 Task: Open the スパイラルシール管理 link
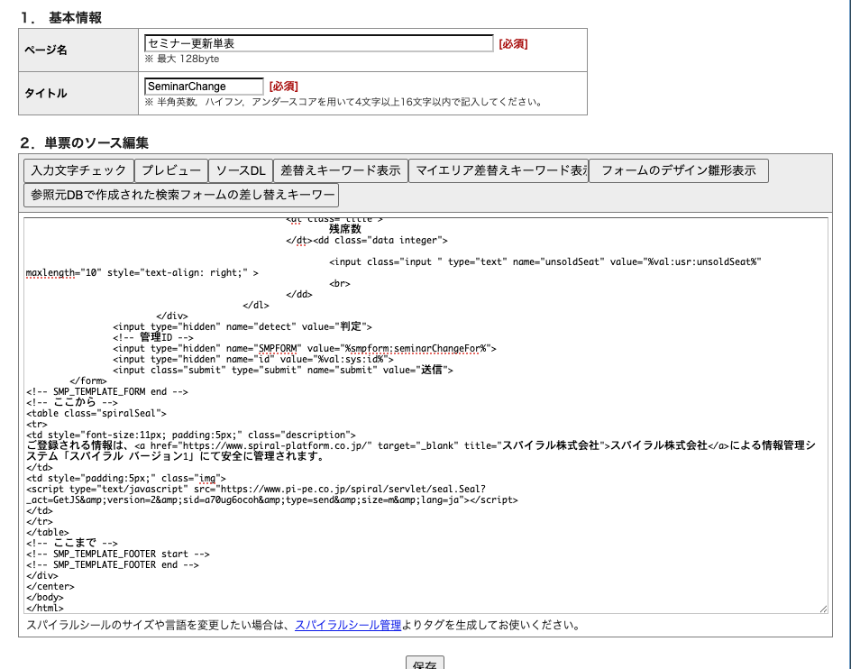click(348, 625)
